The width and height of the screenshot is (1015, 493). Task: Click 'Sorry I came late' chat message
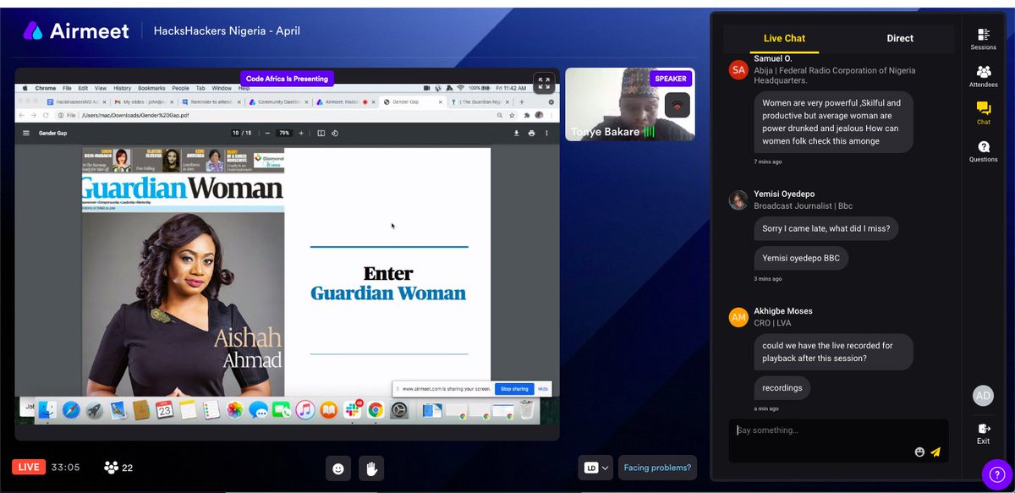(826, 228)
